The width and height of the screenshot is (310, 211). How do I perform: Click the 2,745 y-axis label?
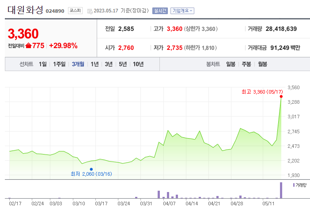pos(294,132)
